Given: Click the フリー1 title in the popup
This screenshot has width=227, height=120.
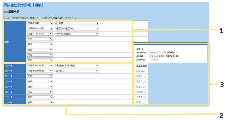Looking at the screenshot, I should (139, 49).
